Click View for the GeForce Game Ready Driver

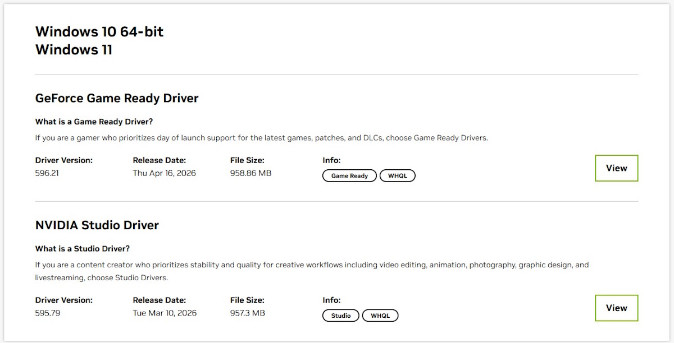pos(616,168)
